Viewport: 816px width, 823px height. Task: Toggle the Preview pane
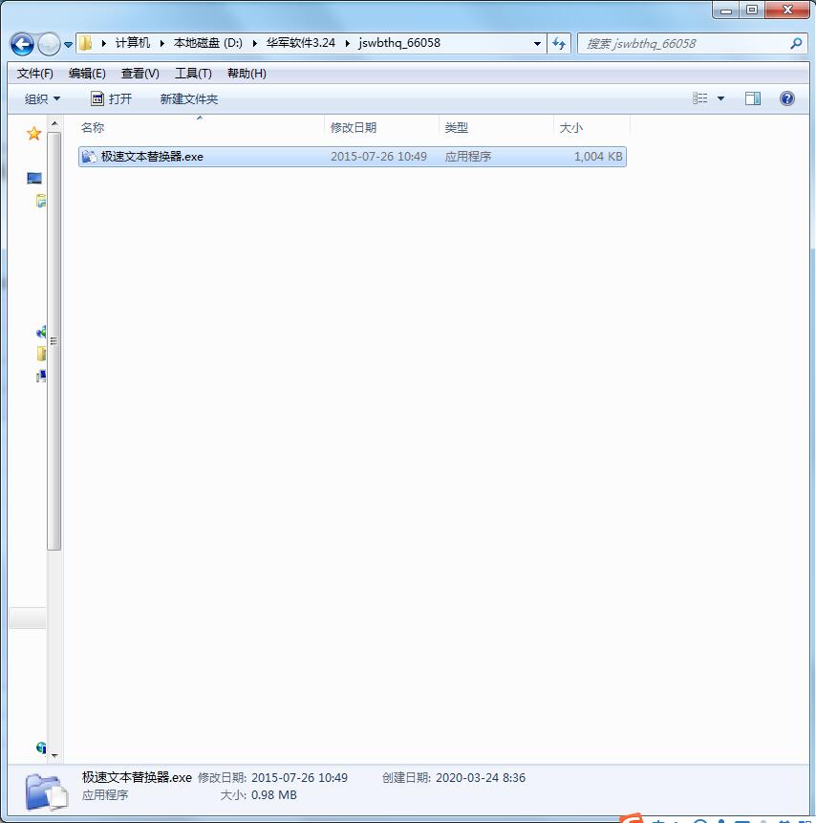pos(753,97)
